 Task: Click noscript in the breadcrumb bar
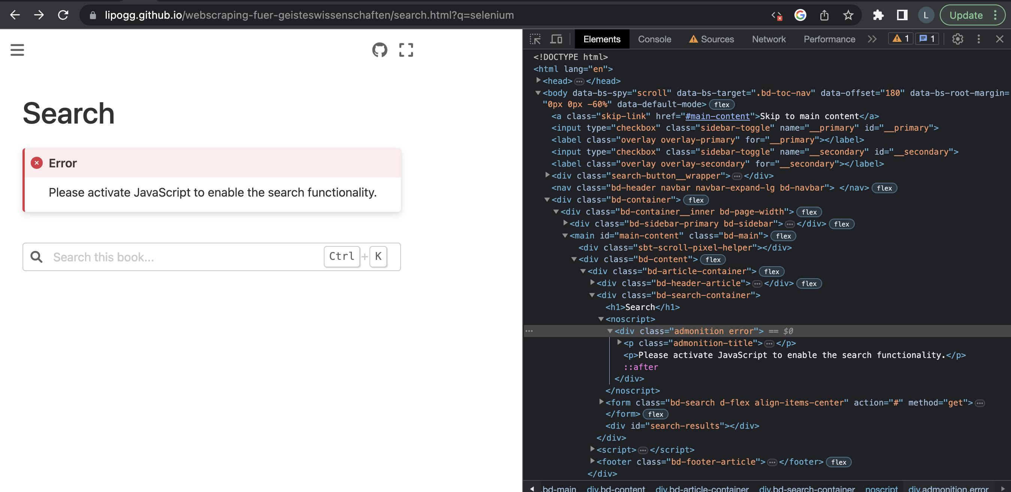(x=881, y=489)
